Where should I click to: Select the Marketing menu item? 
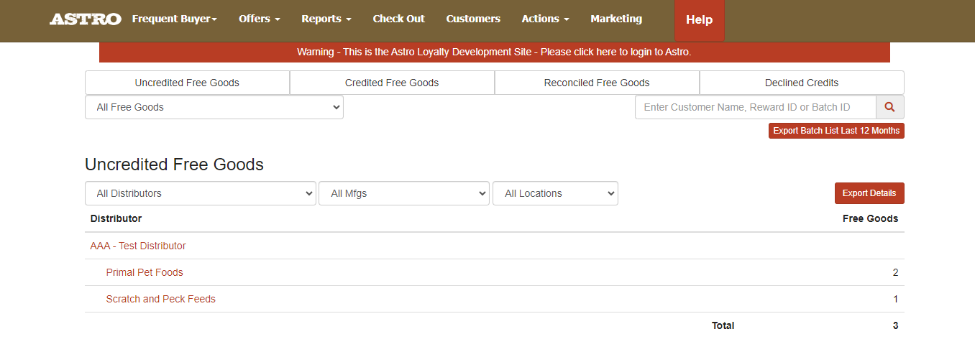616,19
